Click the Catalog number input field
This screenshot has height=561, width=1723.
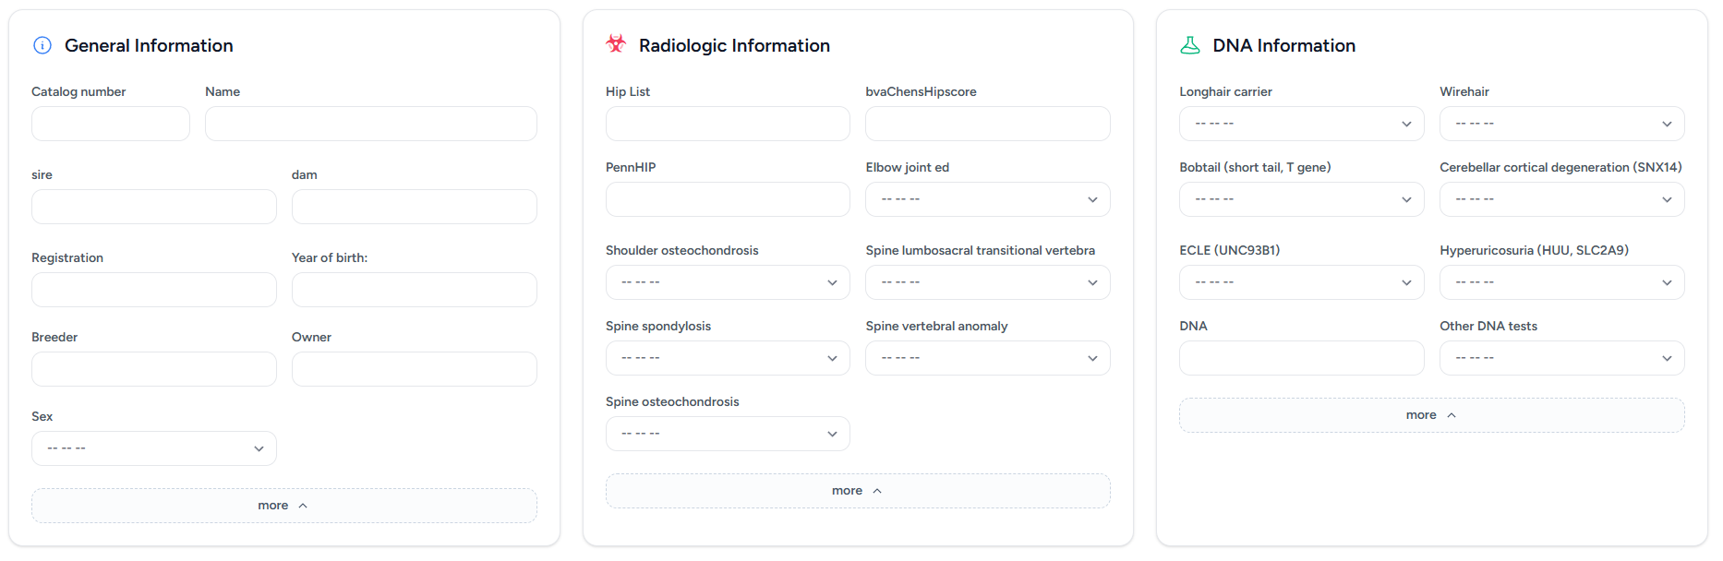pos(111,124)
